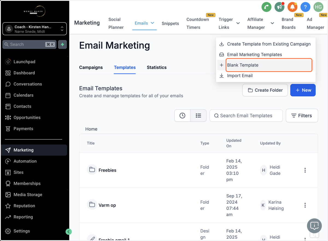Image resolution: width=328 pixels, height=241 pixels.
Task: Choose Email Marketing Templates menu option
Action: click(x=266, y=54)
